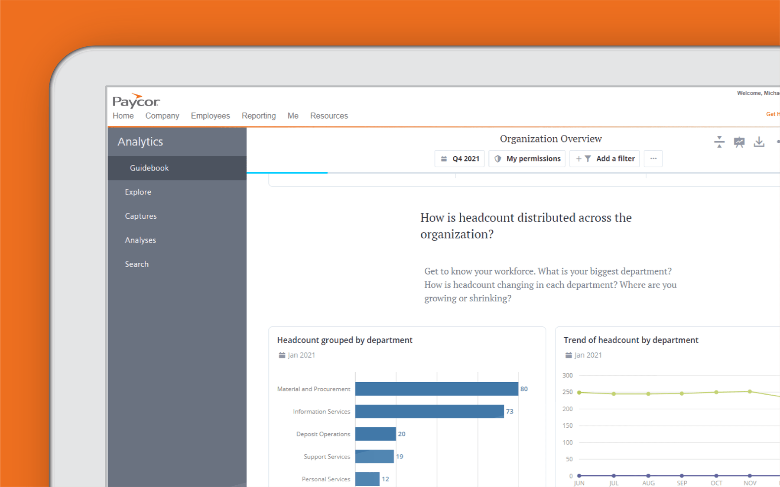Click the download icon in toolbar
Image resolution: width=780 pixels, height=487 pixels.
click(759, 142)
